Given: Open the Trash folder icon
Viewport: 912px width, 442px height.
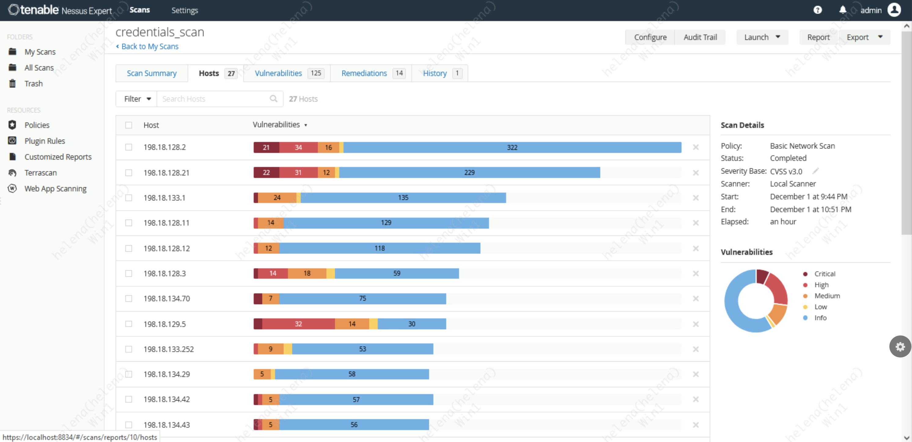Looking at the screenshot, I should tap(13, 83).
